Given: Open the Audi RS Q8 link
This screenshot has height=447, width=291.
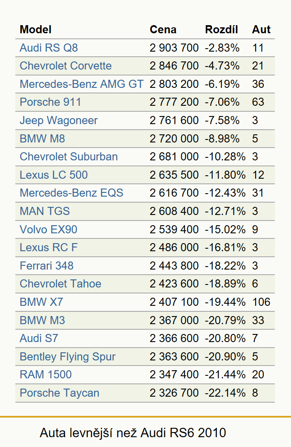Looking at the screenshot, I should (x=48, y=48).
